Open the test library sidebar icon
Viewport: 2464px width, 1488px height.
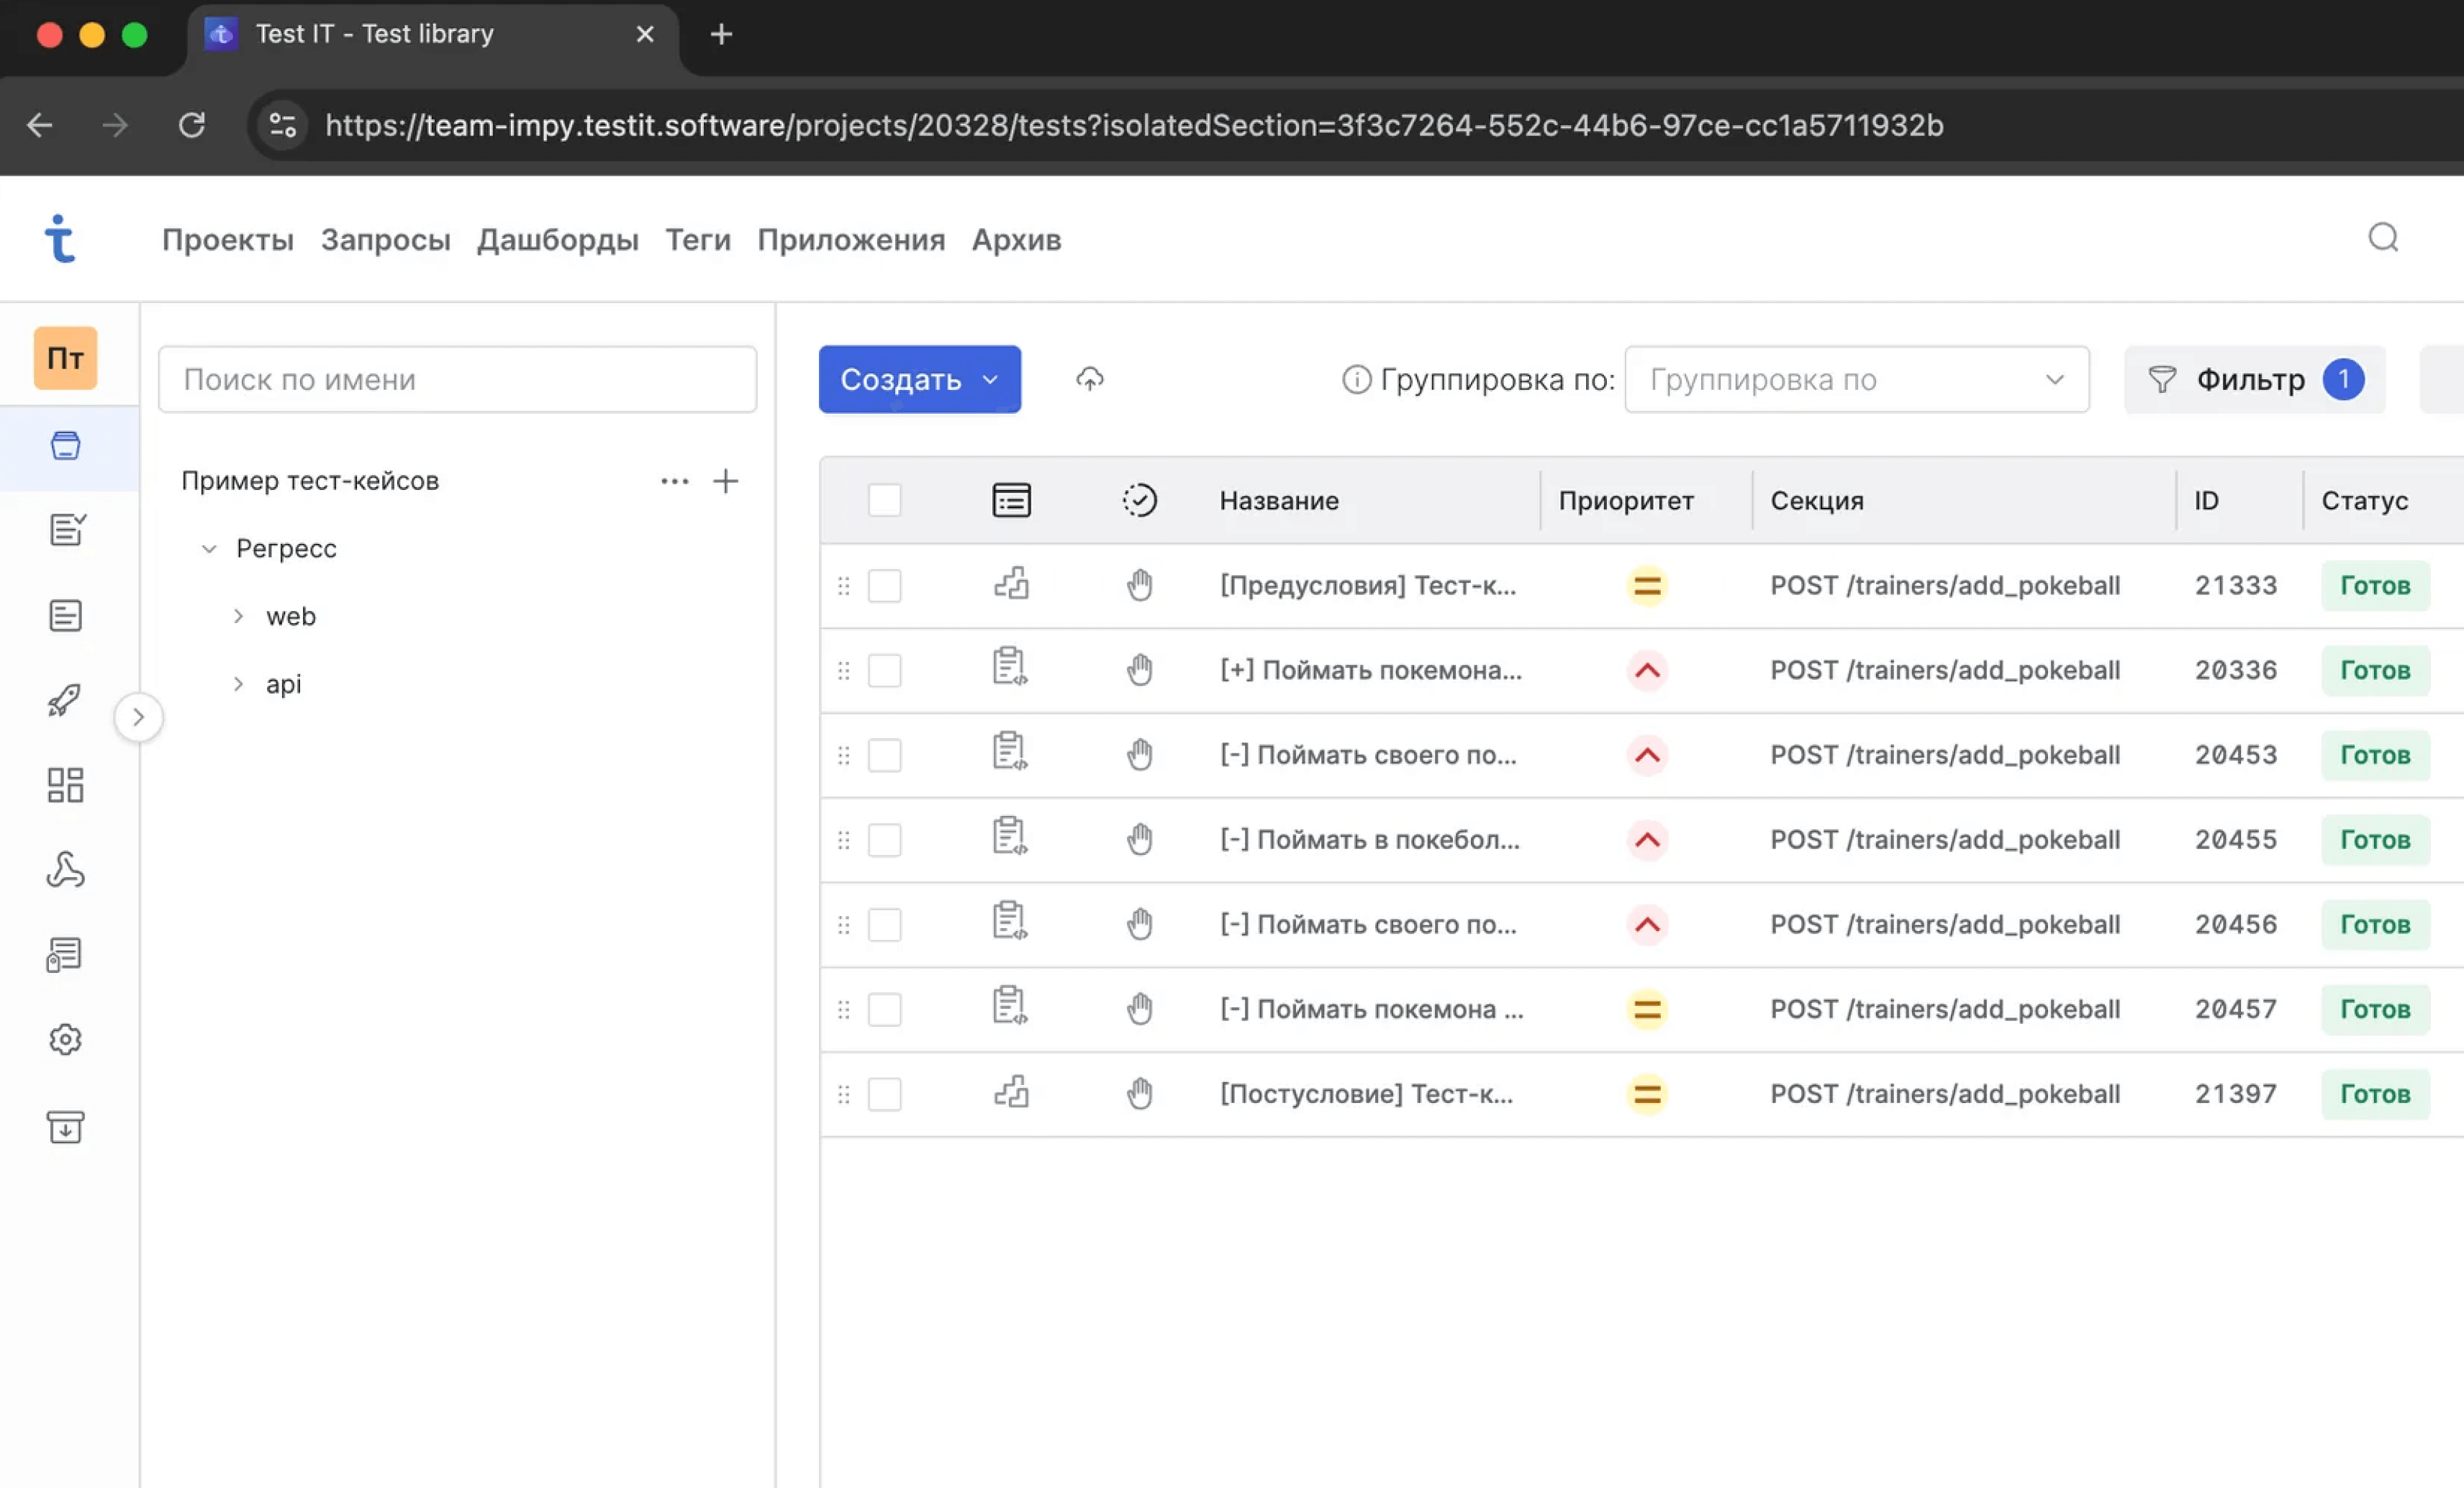pos(65,446)
